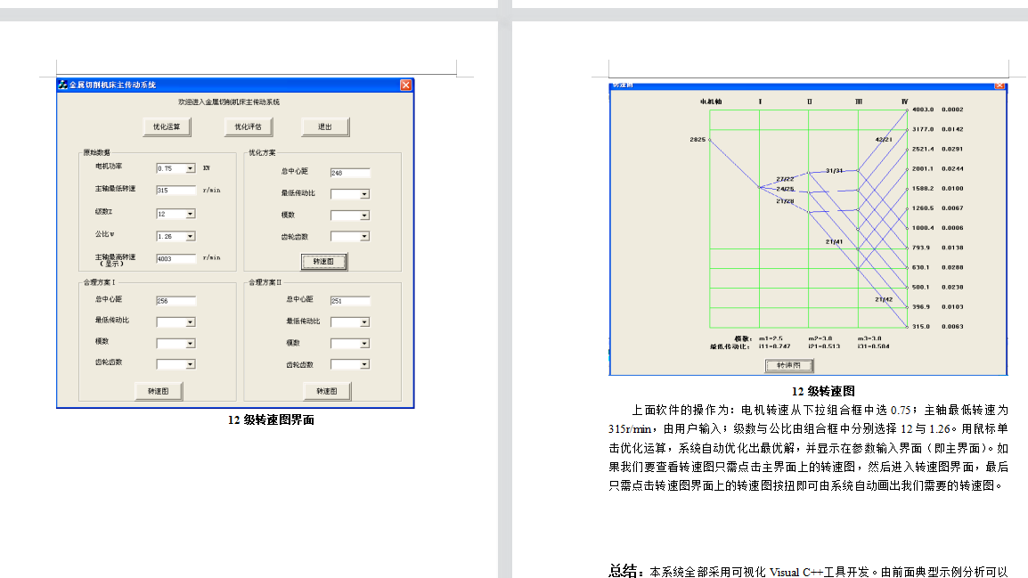The height and width of the screenshot is (578, 1028).
Task: Click 转速图 button below the speed diagram
Action: pyautogui.click(x=789, y=366)
